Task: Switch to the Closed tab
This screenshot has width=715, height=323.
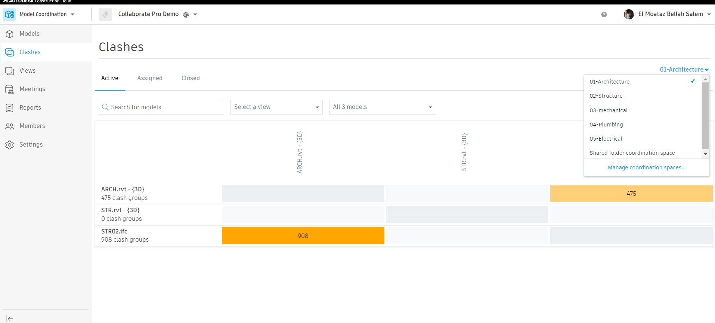Action: (x=191, y=78)
